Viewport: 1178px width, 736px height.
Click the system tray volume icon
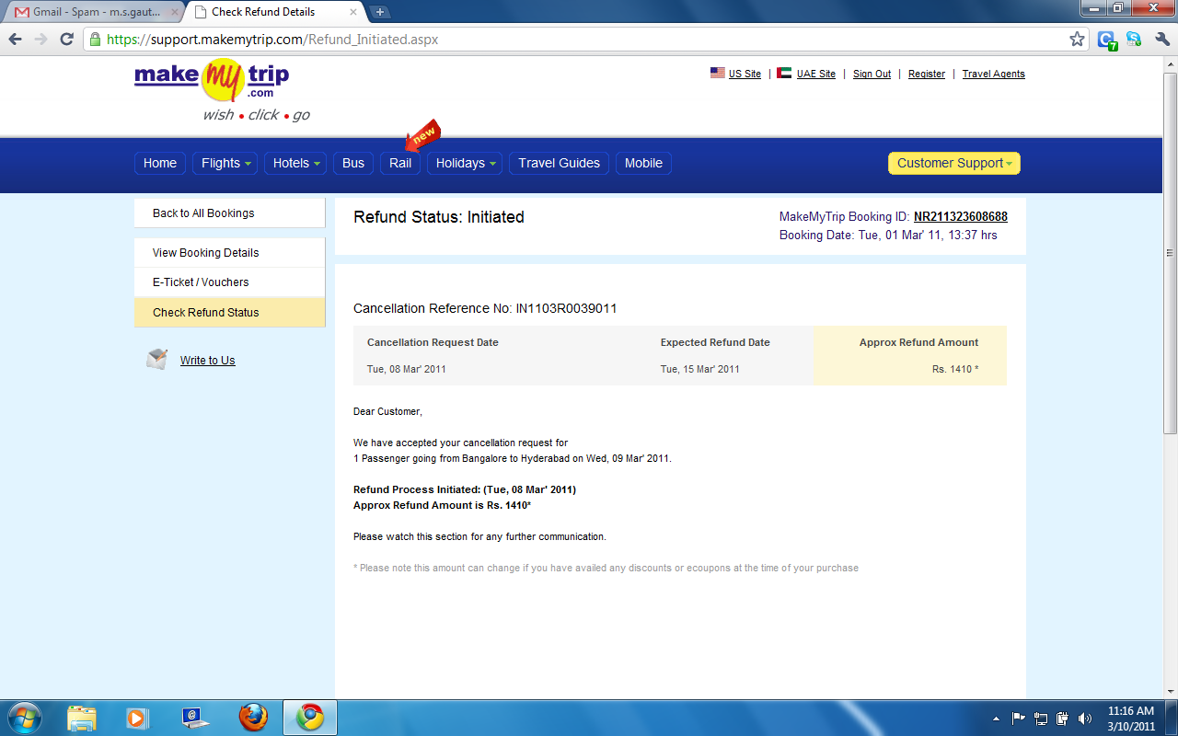pyautogui.click(x=1085, y=719)
